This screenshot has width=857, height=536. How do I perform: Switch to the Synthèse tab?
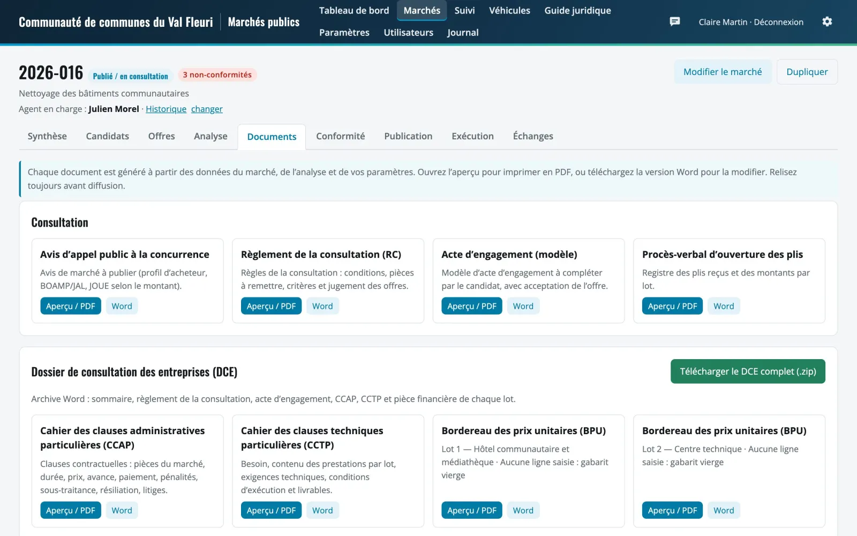pos(47,136)
